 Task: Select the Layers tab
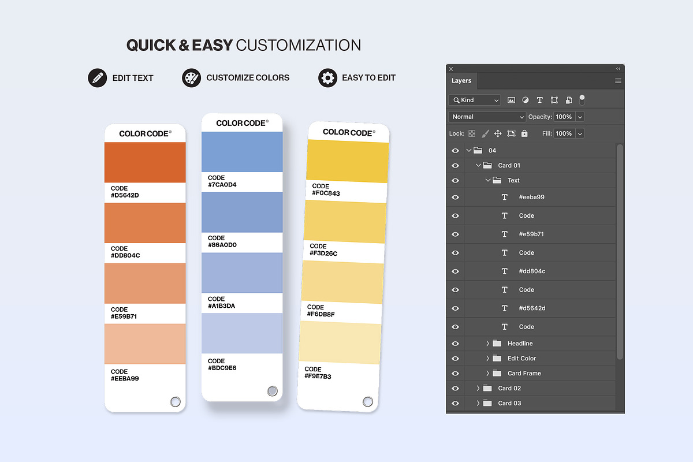pyautogui.click(x=461, y=81)
